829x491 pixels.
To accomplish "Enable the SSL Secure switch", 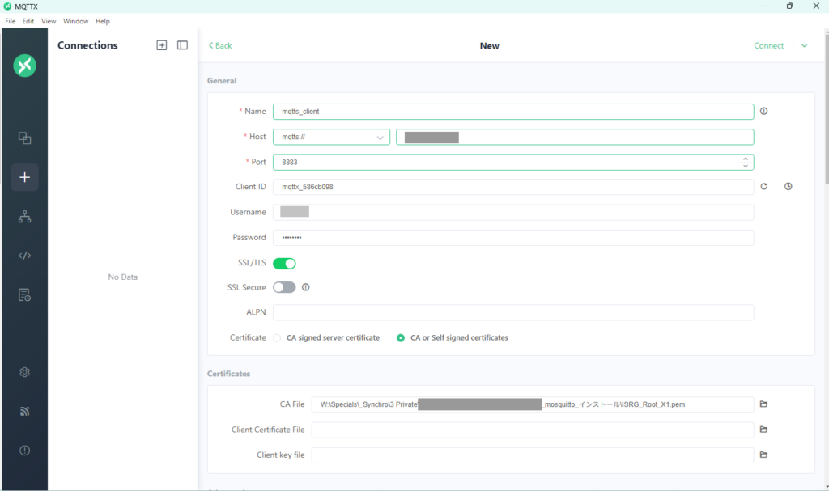I will point(284,287).
